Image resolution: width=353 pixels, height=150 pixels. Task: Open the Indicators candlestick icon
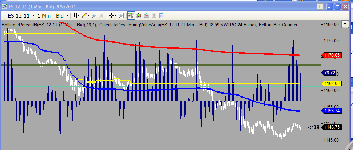(139, 16)
